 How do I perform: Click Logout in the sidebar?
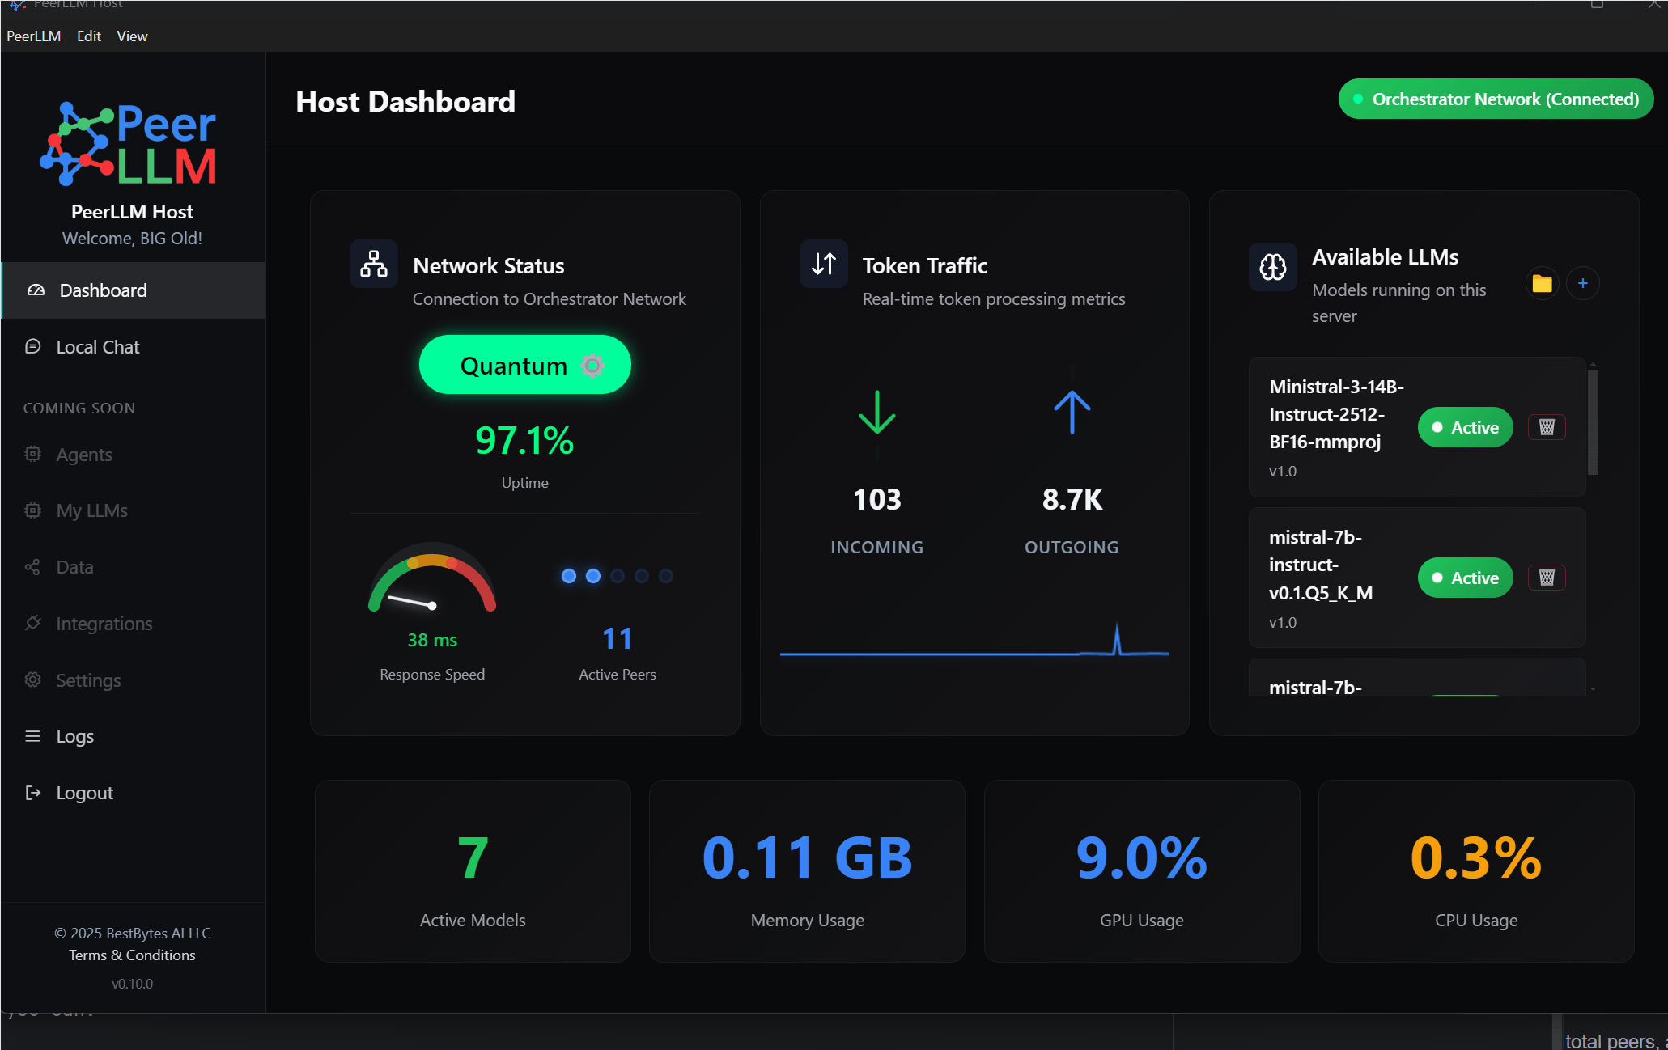click(x=84, y=793)
